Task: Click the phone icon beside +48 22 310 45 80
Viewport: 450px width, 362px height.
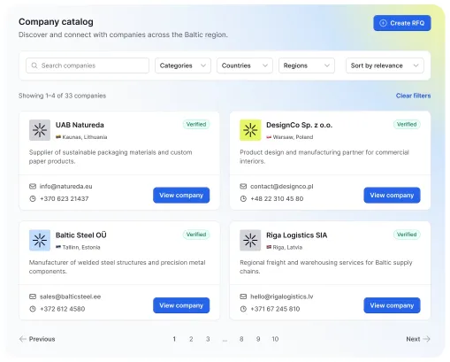Action: pos(243,199)
